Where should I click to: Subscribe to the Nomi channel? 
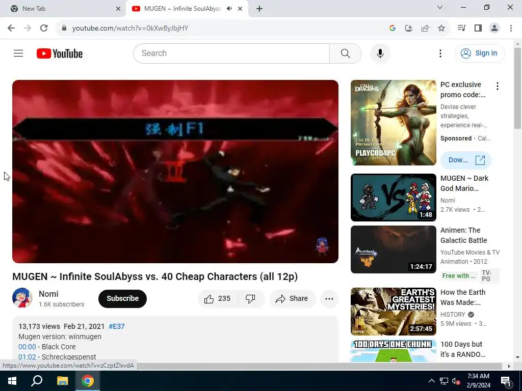(x=122, y=298)
